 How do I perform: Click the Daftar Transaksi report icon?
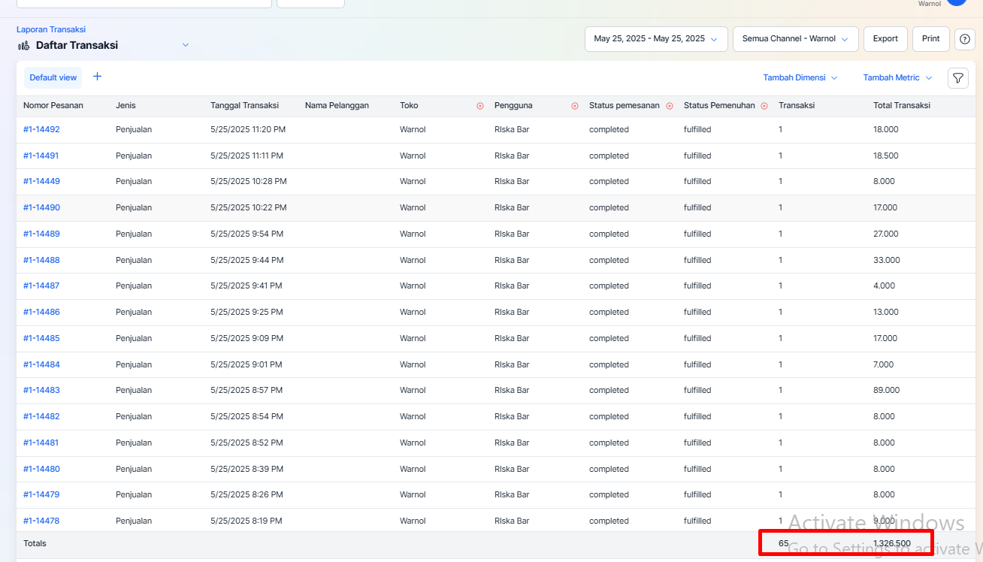tap(24, 46)
